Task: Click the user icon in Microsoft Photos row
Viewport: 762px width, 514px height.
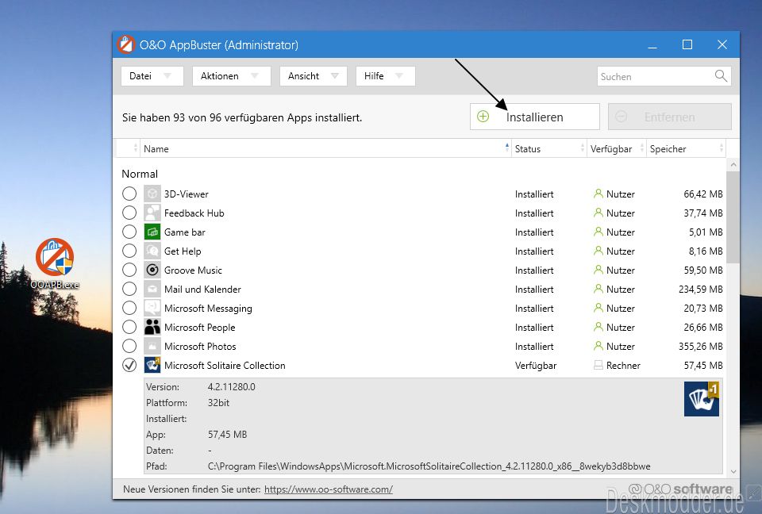Action: pyautogui.click(x=598, y=346)
